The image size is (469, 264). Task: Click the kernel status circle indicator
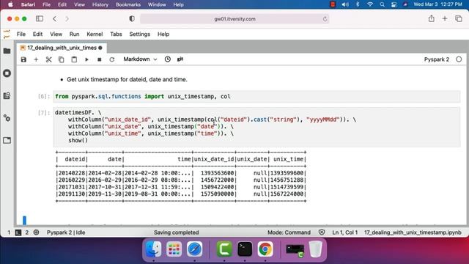(x=459, y=59)
